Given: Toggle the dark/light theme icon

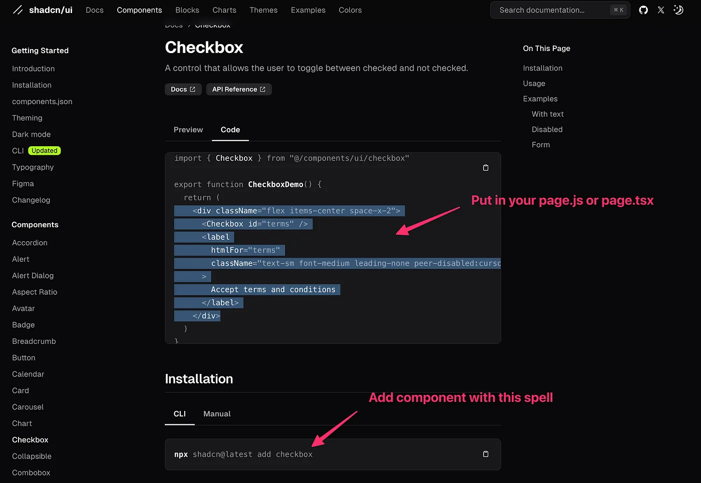Looking at the screenshot, I should tap(678, 10).
